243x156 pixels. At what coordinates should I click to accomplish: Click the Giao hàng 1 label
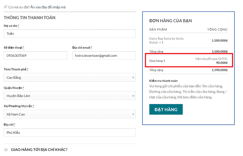[x=157, y=61]
